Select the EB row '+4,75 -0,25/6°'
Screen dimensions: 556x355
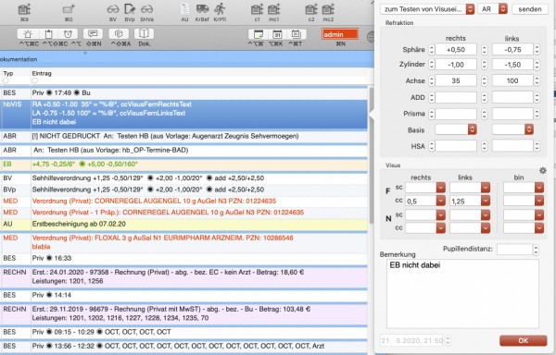[x=184, y=165]
